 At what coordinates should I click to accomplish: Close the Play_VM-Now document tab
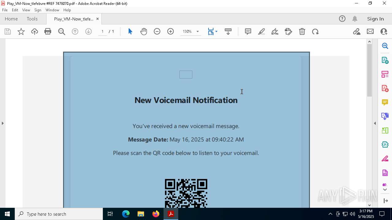point(97,19)
